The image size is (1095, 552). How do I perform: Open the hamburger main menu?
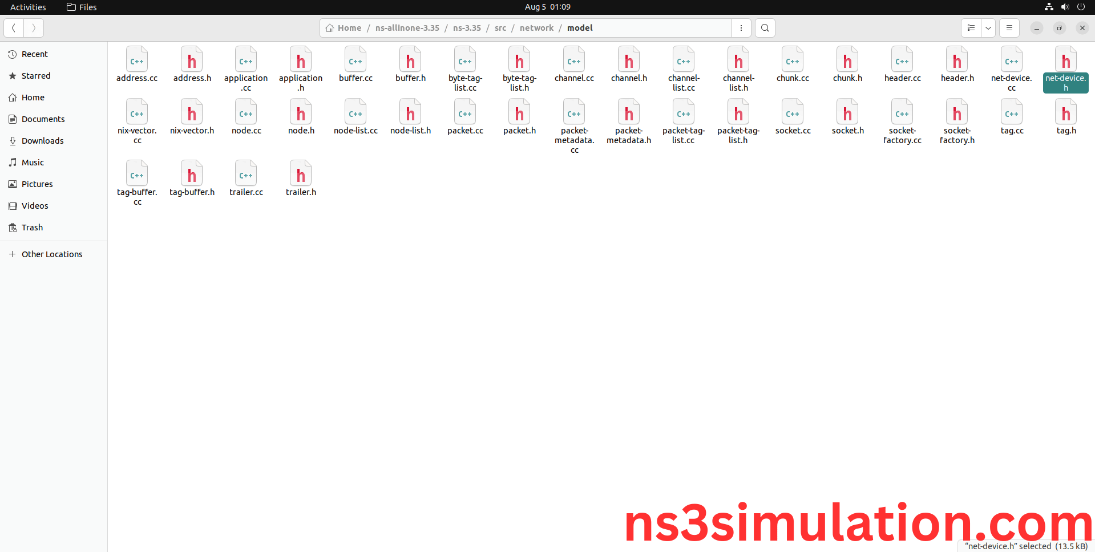pos(1009,28)
